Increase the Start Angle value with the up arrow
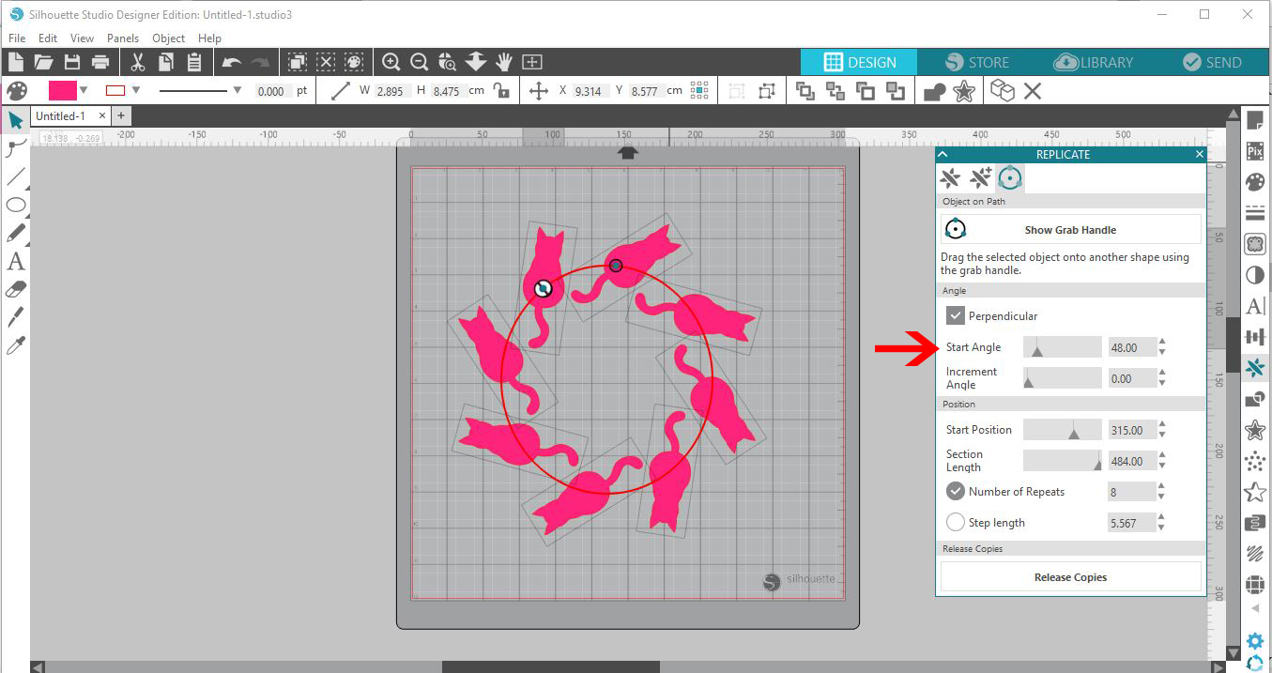The height and width of the screenshot is (673, 1272). (1162, 343)
